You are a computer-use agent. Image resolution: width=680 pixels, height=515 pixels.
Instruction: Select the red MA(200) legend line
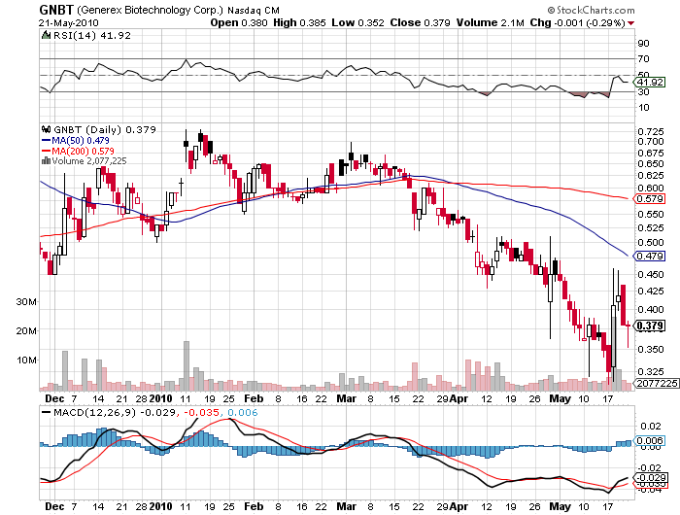coord(46,151)
